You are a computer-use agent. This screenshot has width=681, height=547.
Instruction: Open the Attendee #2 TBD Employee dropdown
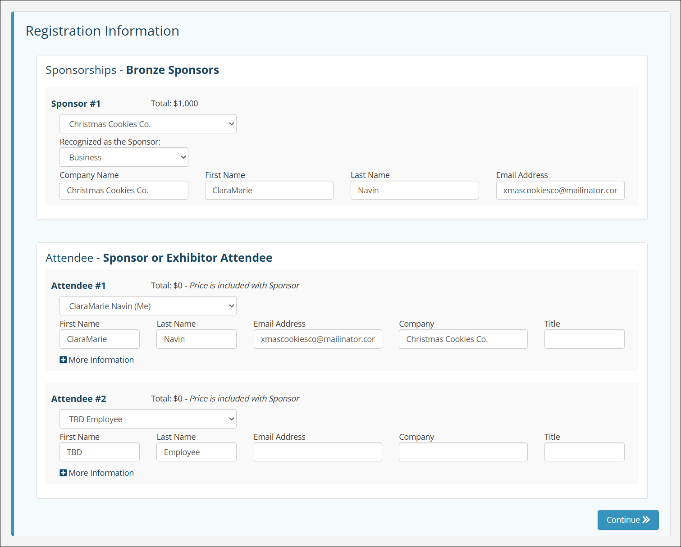148,419
